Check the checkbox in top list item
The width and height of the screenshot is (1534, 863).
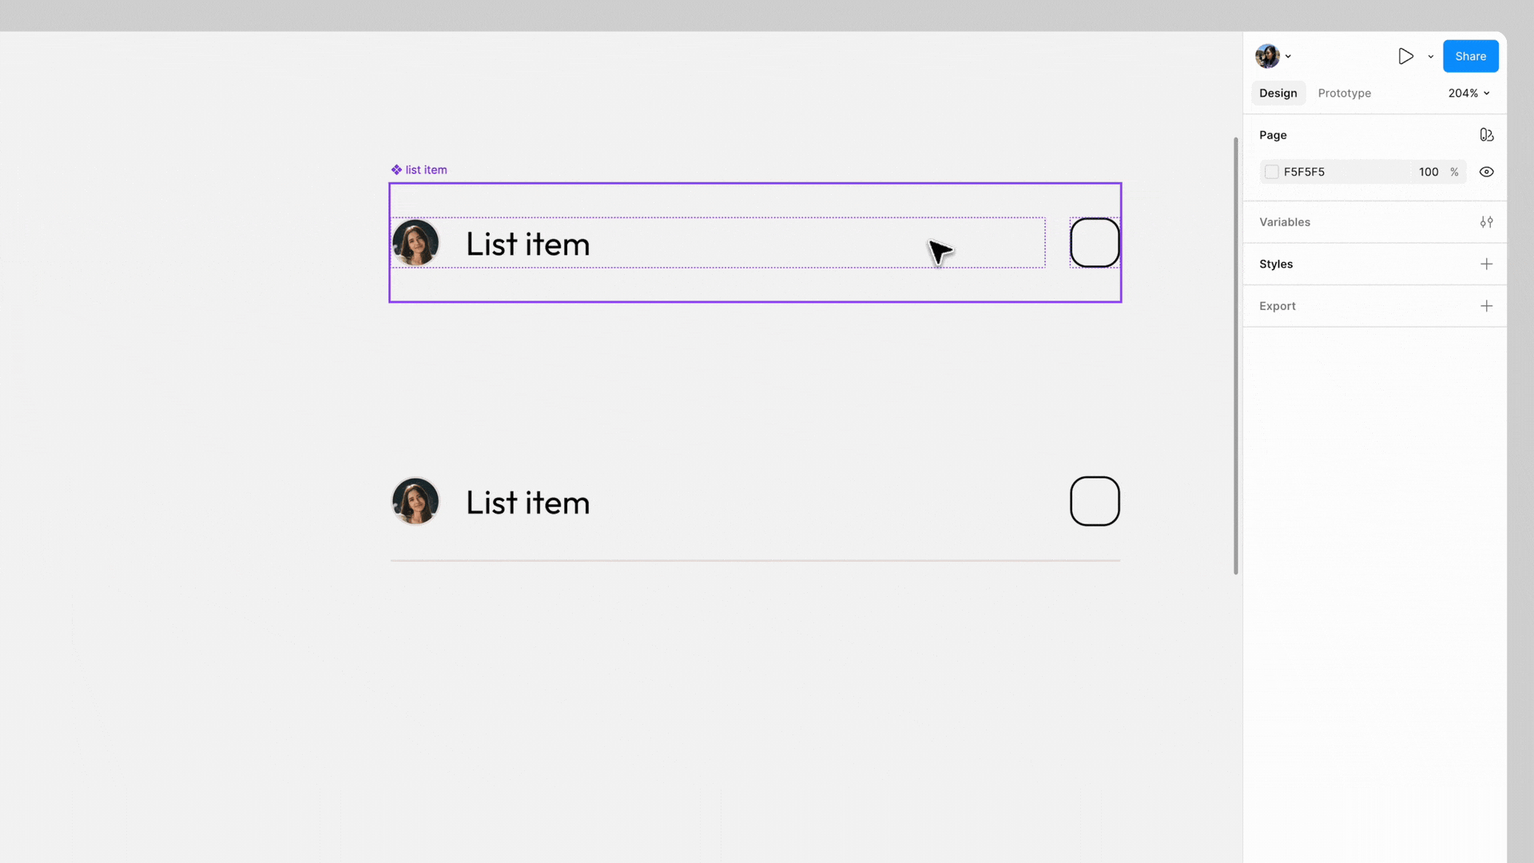[1095, 243]
